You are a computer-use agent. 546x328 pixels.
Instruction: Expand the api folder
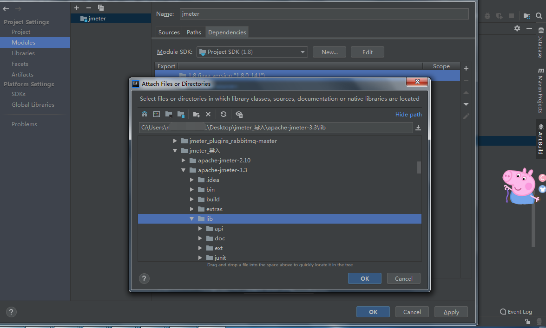(200, 229)
